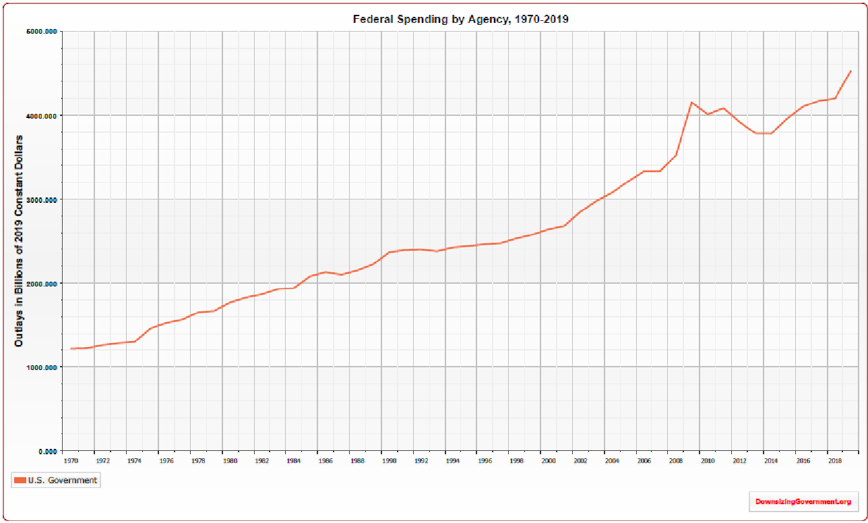Select the 2000.000 y-axis value label

[x=42, y=284]
